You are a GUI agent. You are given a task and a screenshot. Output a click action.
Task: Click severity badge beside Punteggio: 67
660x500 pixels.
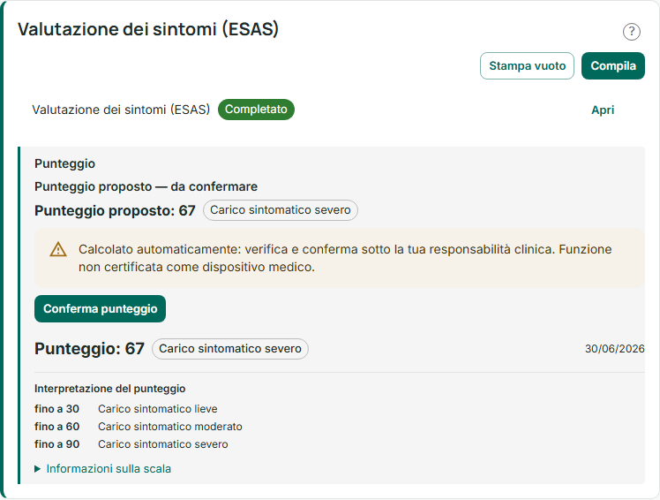[229, 349]
